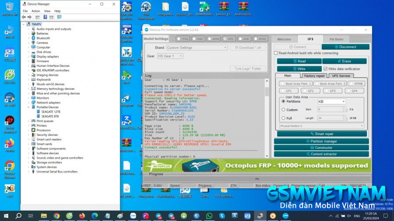Open Firefox desktop shortcut
This screenshot has width=394, height=221.
click(10, 145)
